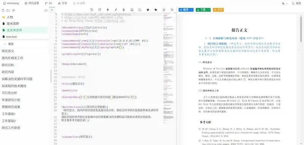Upload a file via cloud upload icon
304x145 pixels.
(13, 10)
